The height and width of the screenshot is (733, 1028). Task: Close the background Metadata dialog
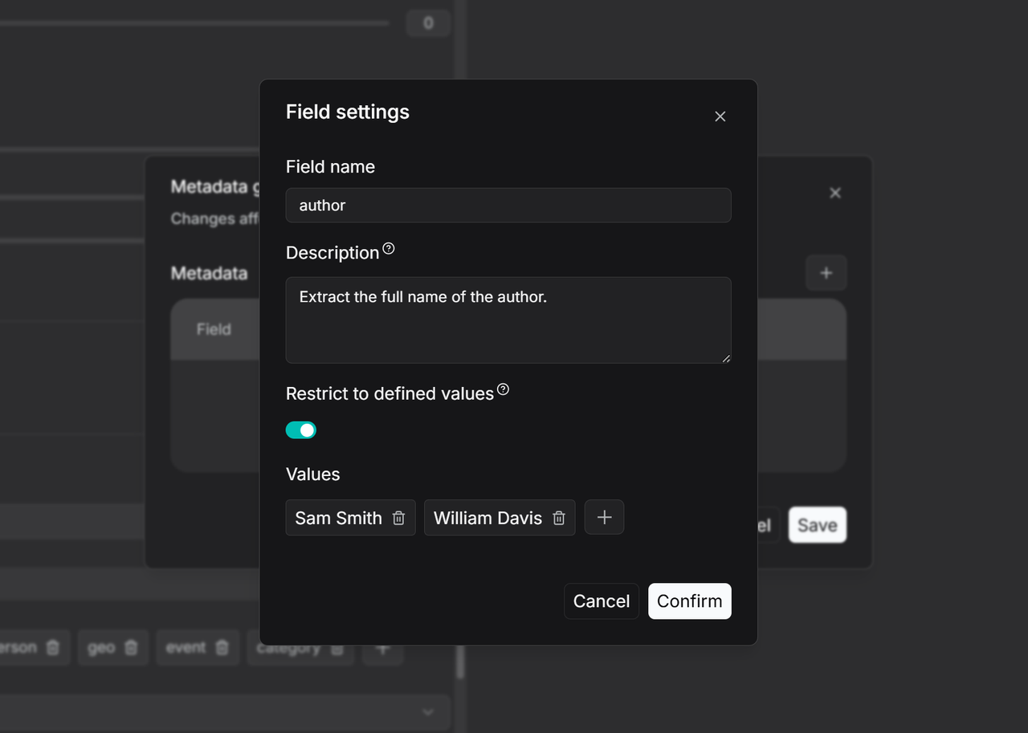(x=835, y=193)
